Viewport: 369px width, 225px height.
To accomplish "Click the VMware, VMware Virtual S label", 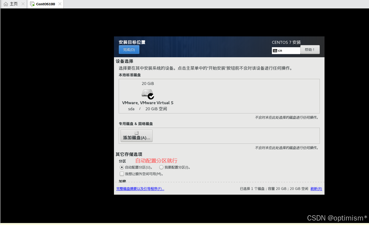I will [x=148, y=103].
